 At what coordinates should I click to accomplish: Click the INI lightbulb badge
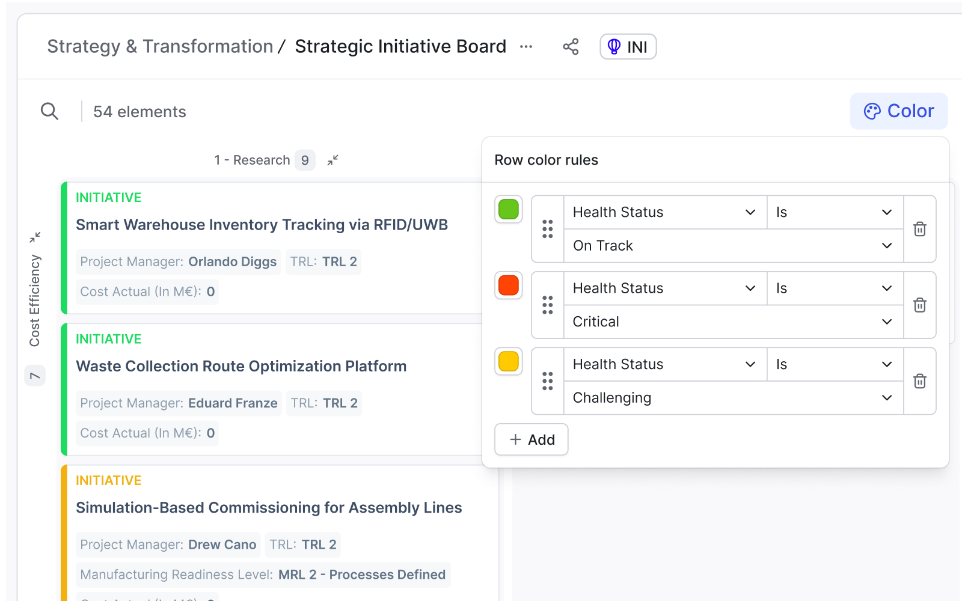(628, 47)
